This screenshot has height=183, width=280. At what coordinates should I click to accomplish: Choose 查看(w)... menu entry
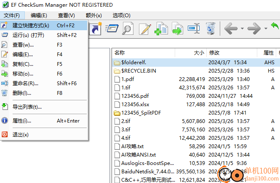[x=44, y=44]
